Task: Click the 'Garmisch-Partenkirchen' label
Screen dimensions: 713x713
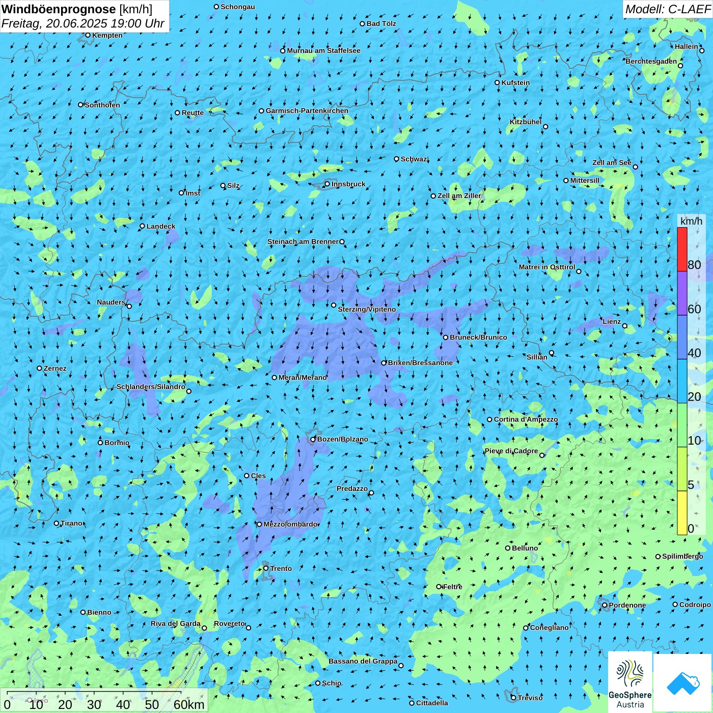Action: tap(307, 111)
